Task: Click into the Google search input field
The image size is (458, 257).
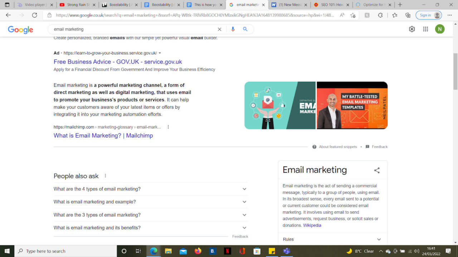Action: point(134,29)
